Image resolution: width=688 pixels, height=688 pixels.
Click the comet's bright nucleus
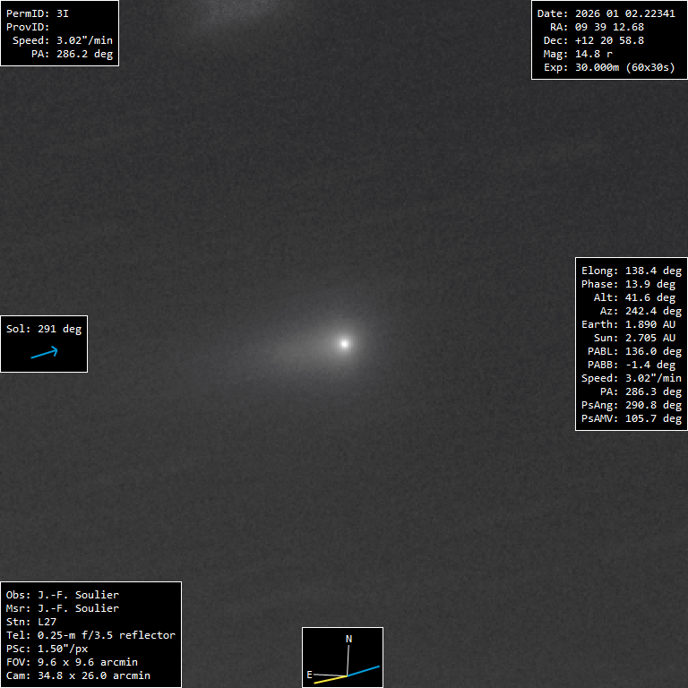(344, 342)
